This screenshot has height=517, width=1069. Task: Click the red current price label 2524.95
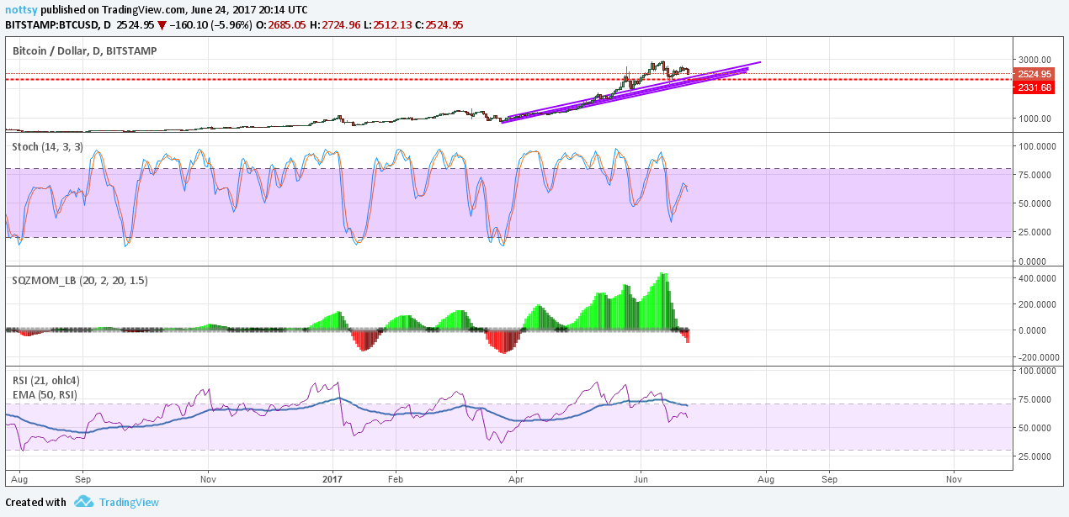pos(1034,75)
